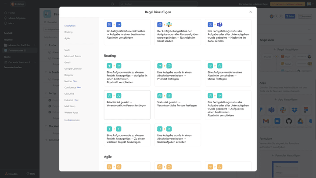Click the Slack logo in the channel rule card
Viewport: 316px width, 178px height.
169,25
